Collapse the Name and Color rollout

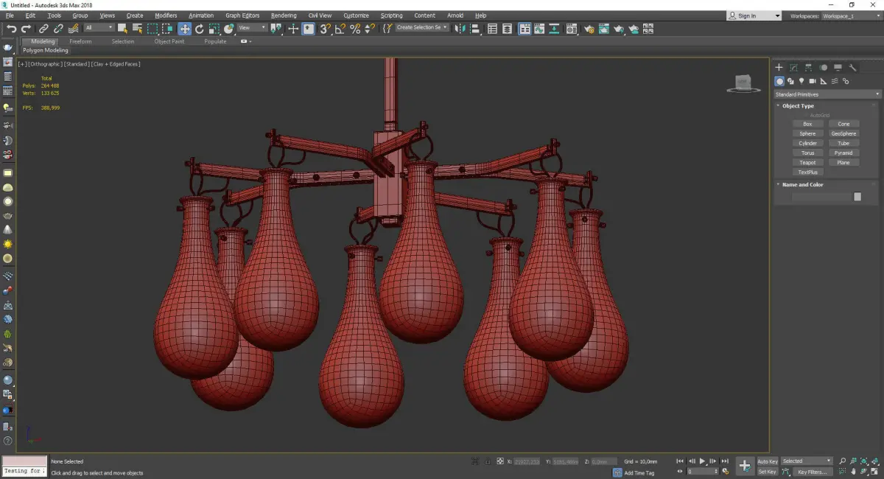tap(802, 185)
